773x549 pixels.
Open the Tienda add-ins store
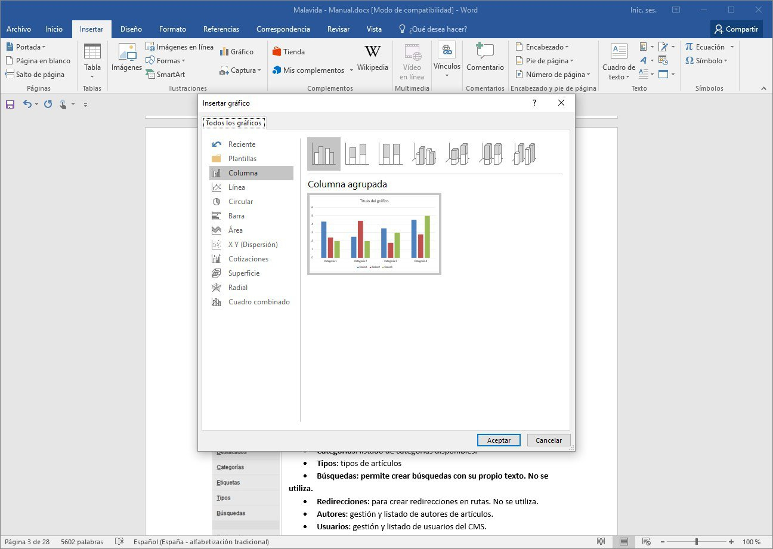point(289,52)
